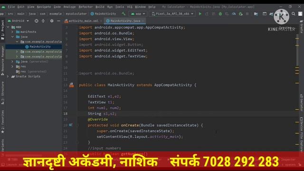Open the Tools menu

[120, 7]
